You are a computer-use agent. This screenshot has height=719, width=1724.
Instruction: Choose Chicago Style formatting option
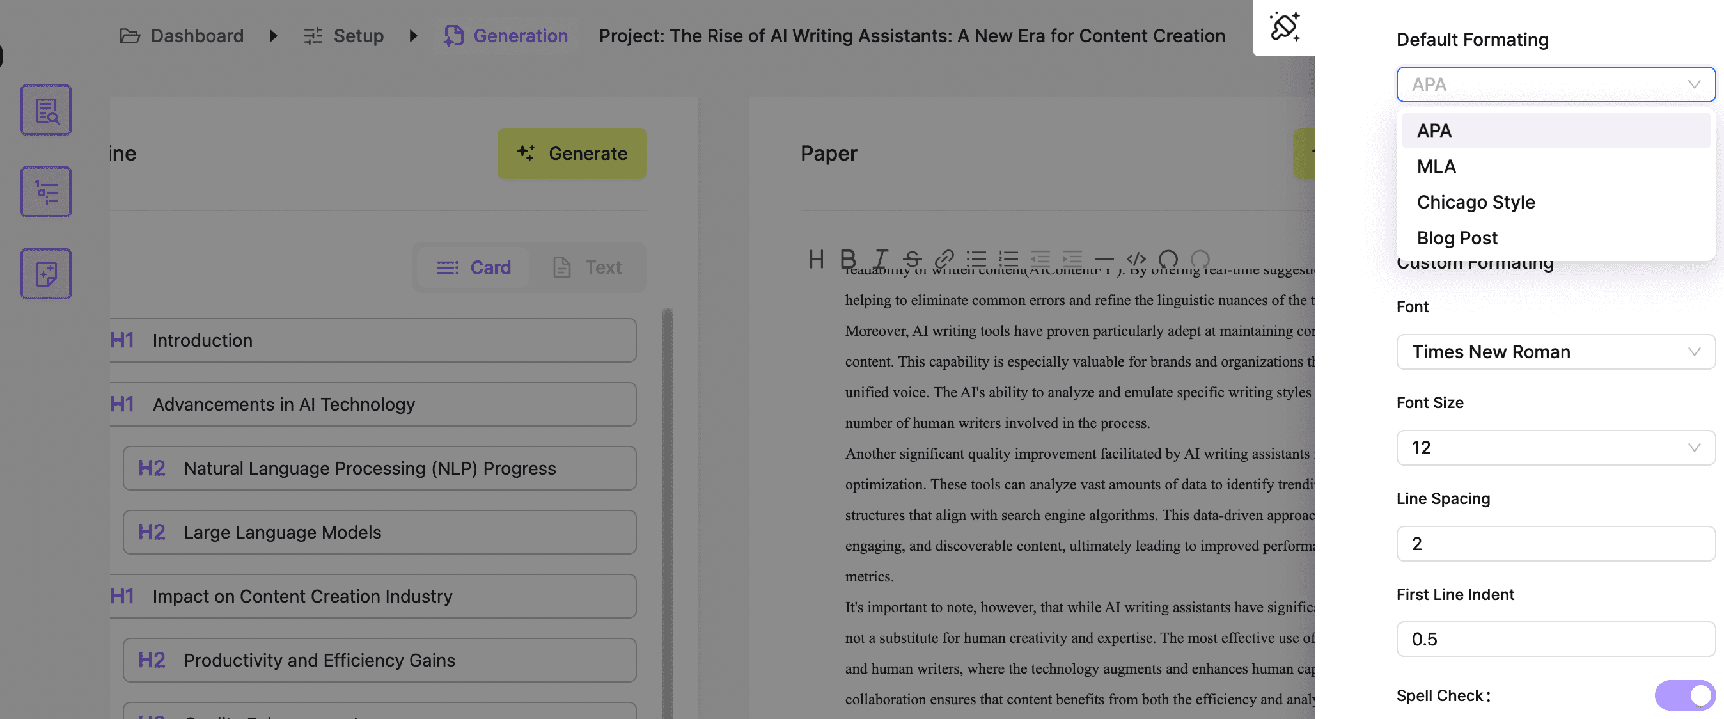[x=1475, y=202]
